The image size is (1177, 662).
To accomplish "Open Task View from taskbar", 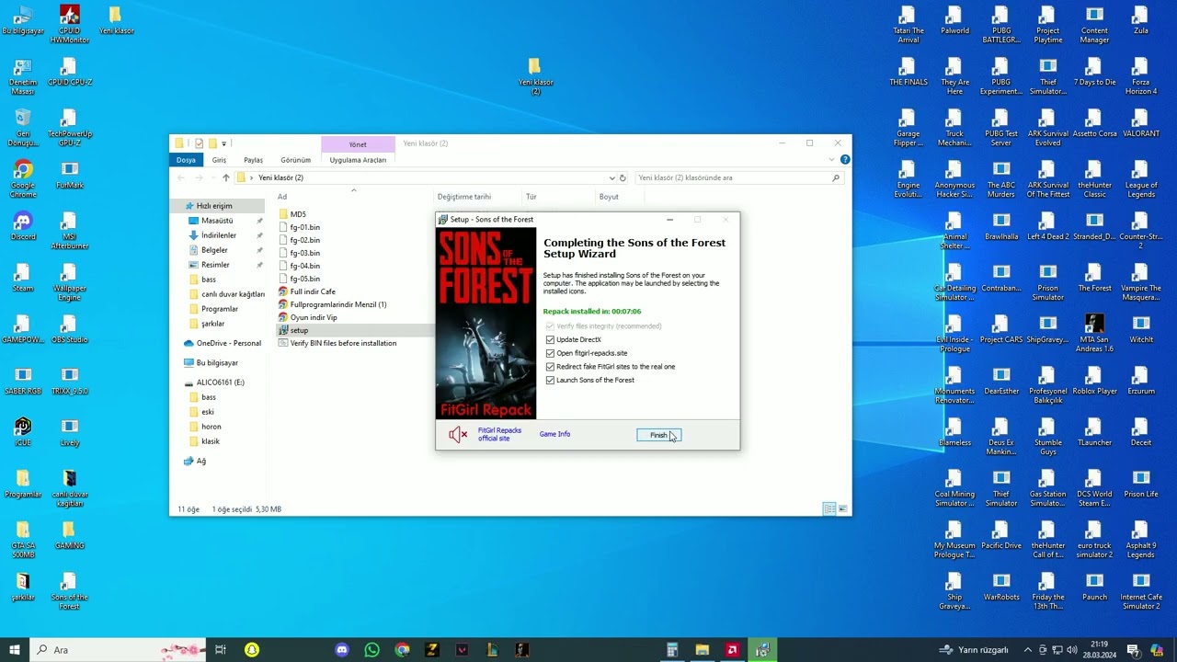I will pos(221,650).
